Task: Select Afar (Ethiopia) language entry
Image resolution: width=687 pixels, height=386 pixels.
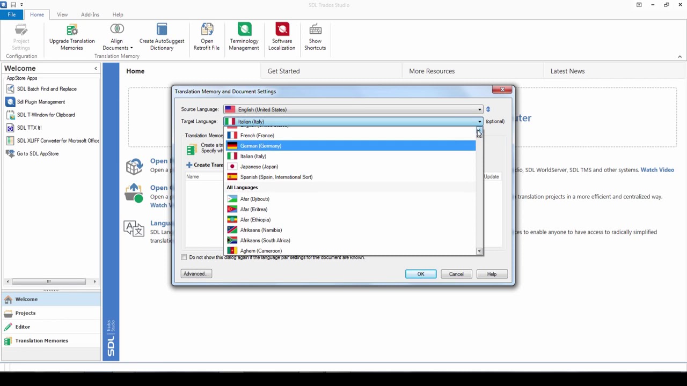Action: tap(350, 220)
